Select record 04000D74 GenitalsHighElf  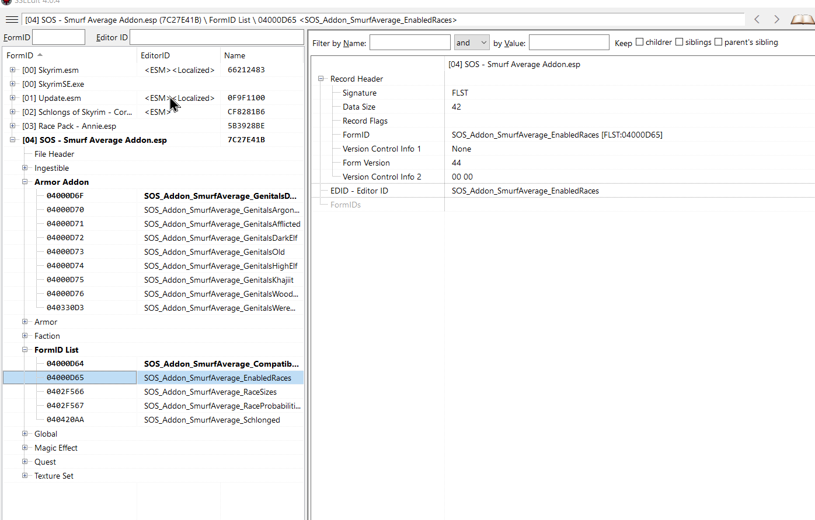(153, 266)
